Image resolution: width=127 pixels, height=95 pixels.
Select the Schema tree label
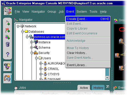(x=44, y=48)
